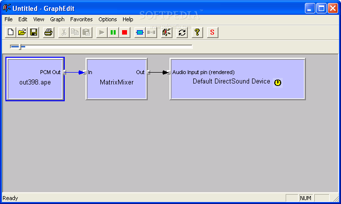Image resolution: width=341 pixels, height=204 pixels.
Task: Open a graph file via folder icon
Action: (x=22, y=33)
